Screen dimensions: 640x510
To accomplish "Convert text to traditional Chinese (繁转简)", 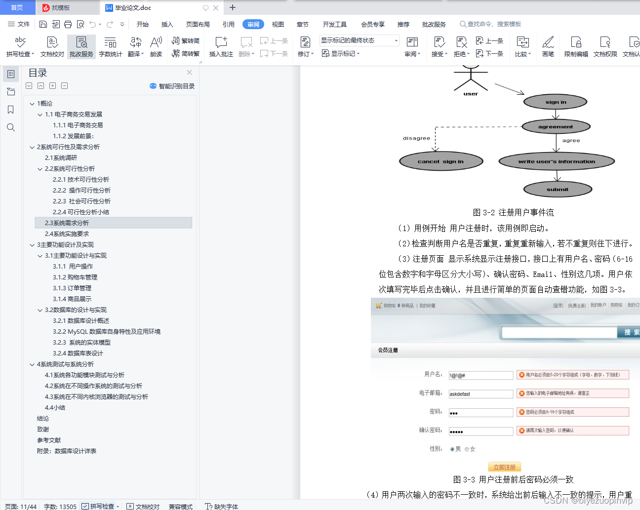I will pyautogui.click(x=186, y=41).
